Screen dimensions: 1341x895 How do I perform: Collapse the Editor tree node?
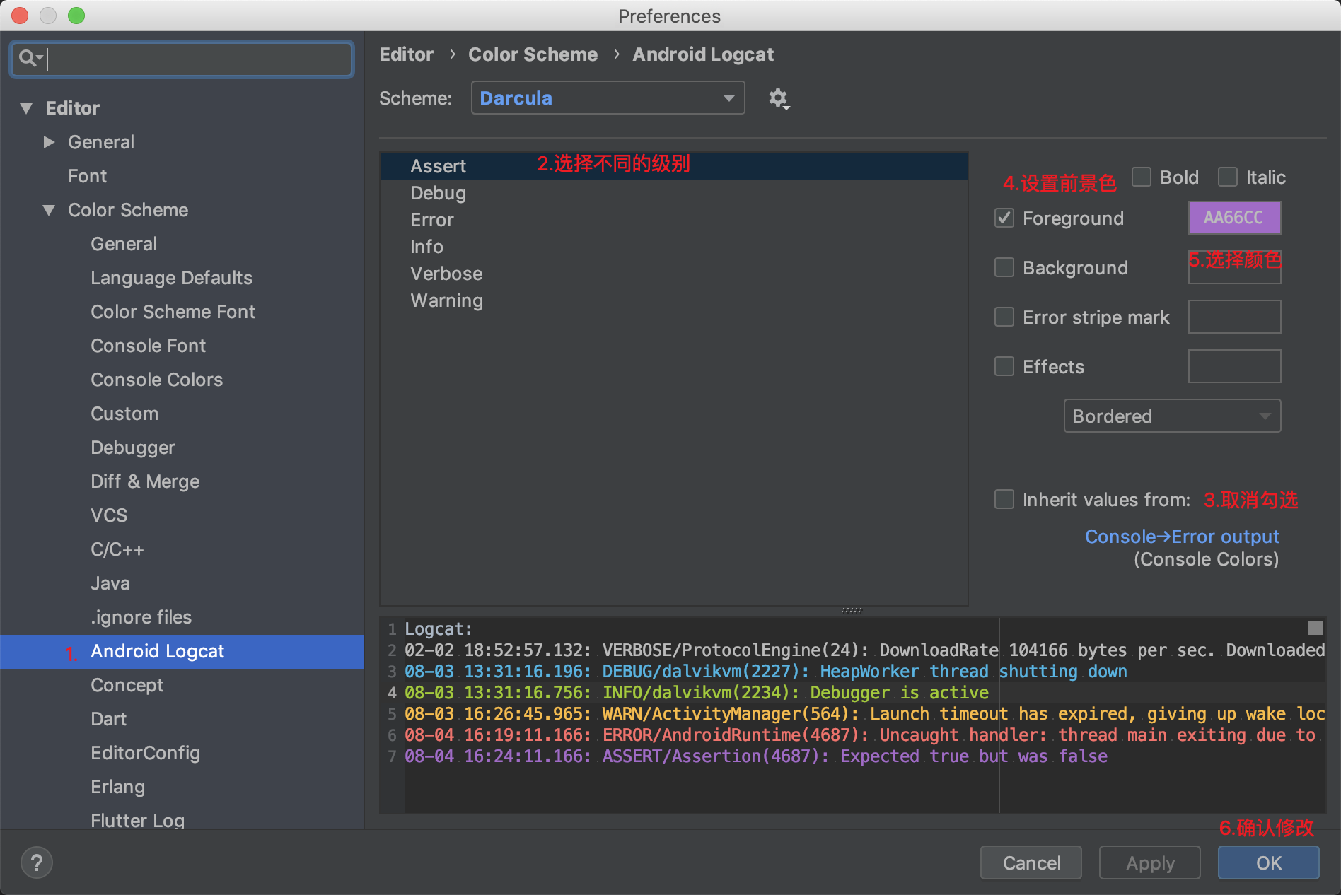click(x=27, y=108)
